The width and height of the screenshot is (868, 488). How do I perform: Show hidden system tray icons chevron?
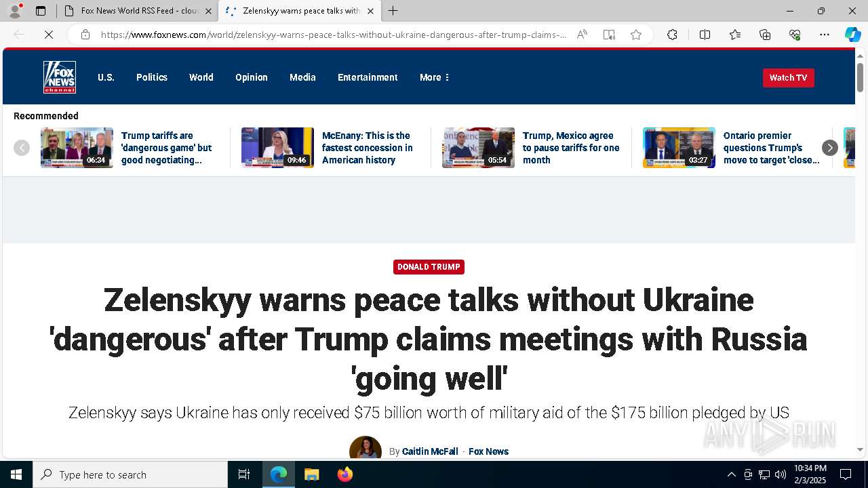(x=731, y=474)
